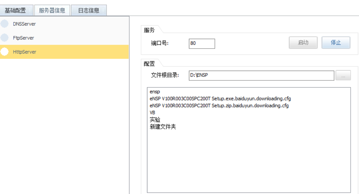
Task: Select HttpServer in the server list
Action: tap(64, 52)
